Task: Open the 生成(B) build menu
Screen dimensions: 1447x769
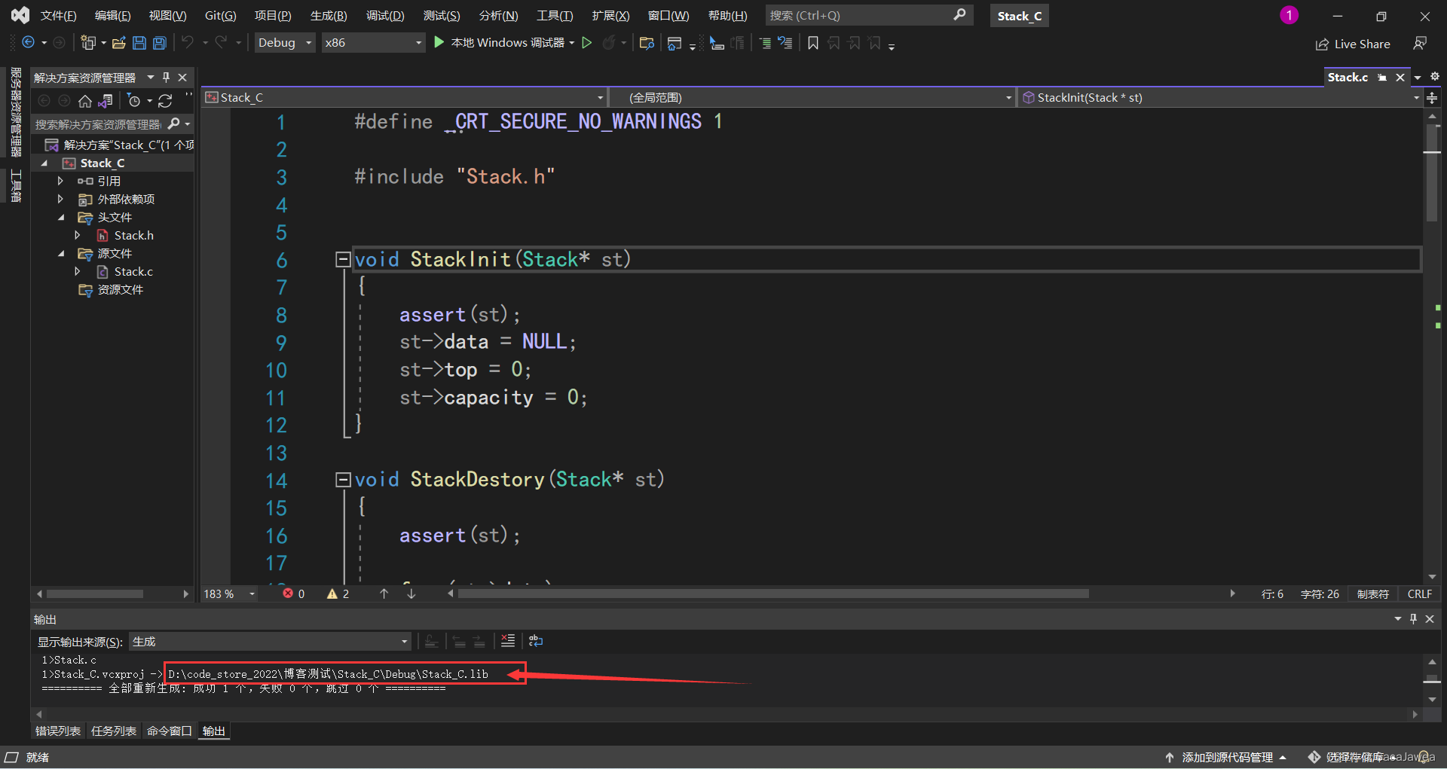Action: click(329, 15)
